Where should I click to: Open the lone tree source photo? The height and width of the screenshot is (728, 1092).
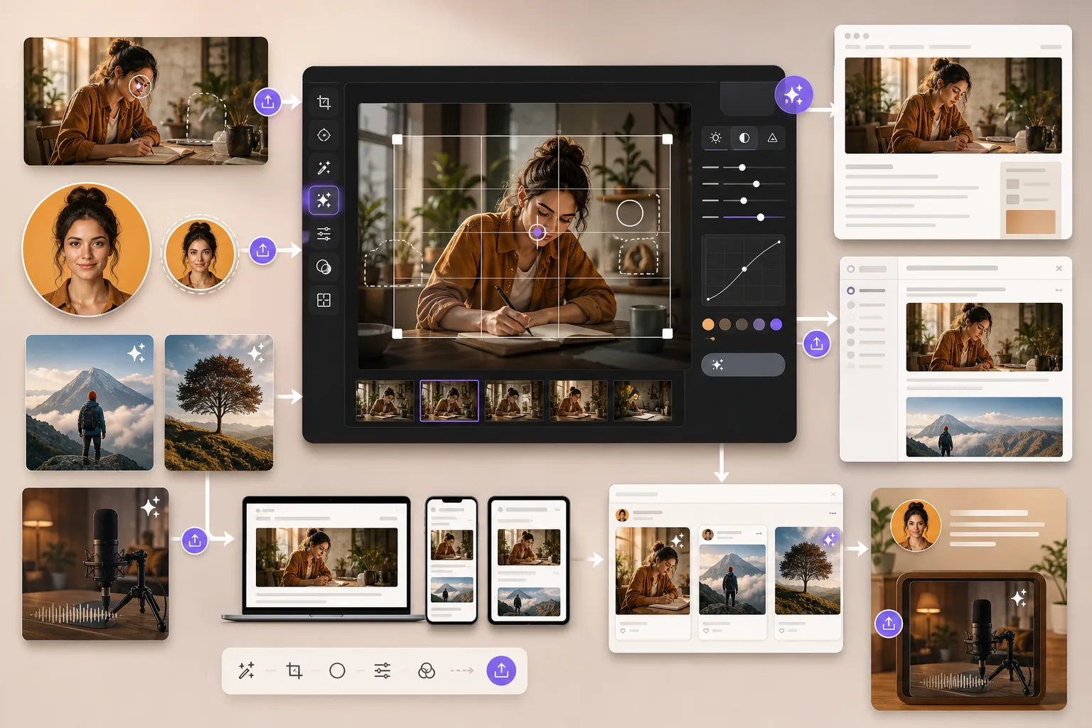click(219, 402)
